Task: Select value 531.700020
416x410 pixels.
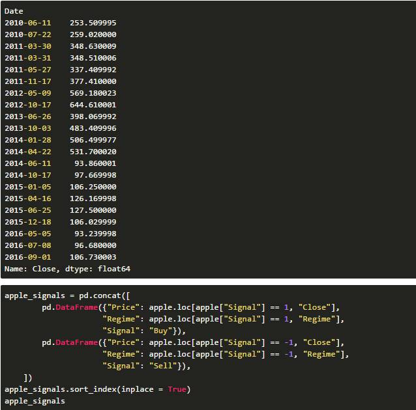Action: point(93,152)
